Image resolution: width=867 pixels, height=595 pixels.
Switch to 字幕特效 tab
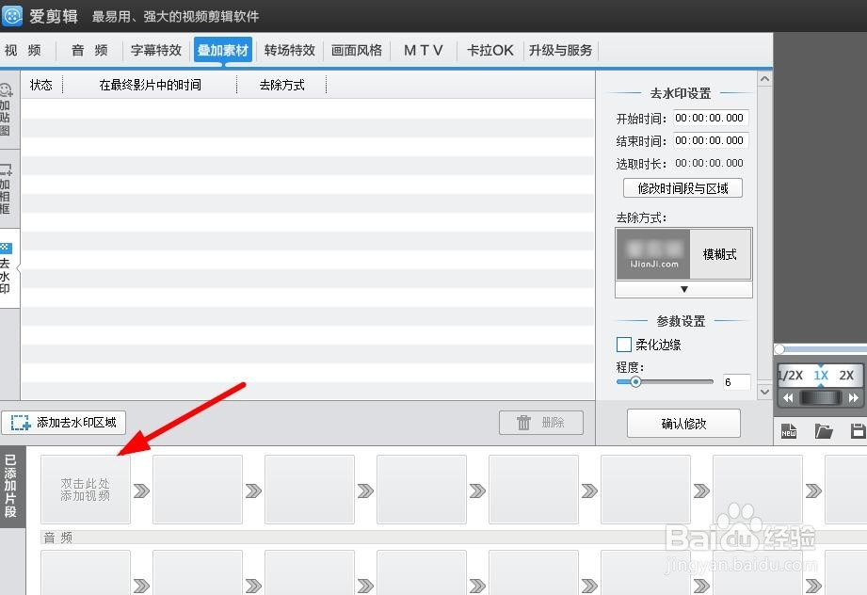tap(156, 50)
